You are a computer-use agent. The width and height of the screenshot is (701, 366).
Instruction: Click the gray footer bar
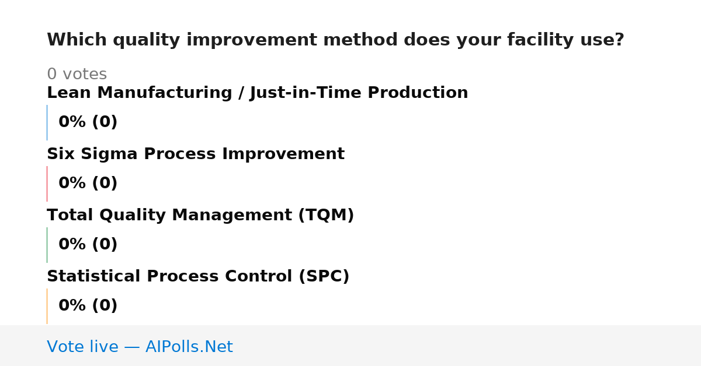click(x=350, y=346)
